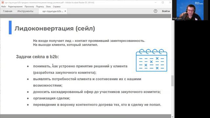Open the help question-mark icon
This screenshot has width=210, height=118.
[155, 11]
